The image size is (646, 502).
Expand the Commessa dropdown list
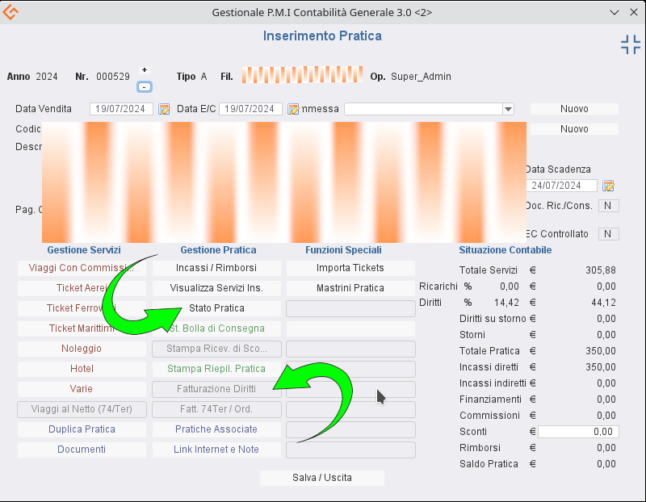[508, 109]
